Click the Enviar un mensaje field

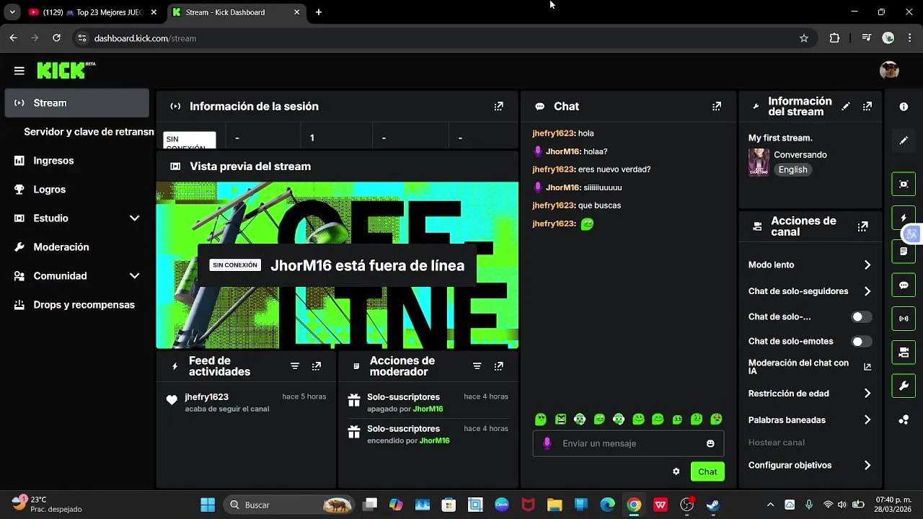tap(628, 443)
